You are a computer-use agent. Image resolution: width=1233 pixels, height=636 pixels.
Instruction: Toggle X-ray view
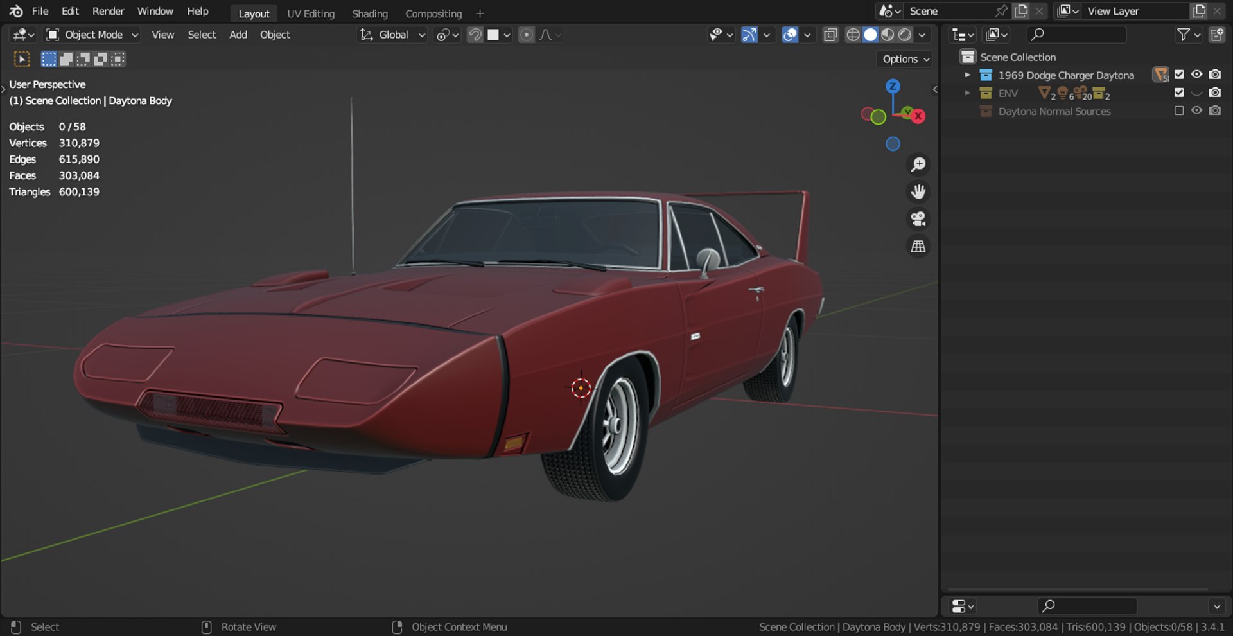[830, 35]
